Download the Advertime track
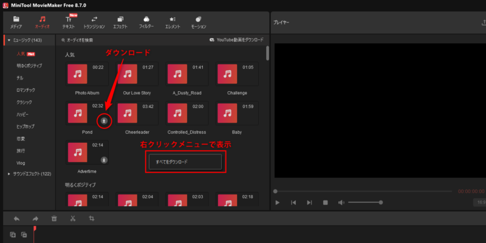The width and height of the screenshot is (486, 243). 104,160
